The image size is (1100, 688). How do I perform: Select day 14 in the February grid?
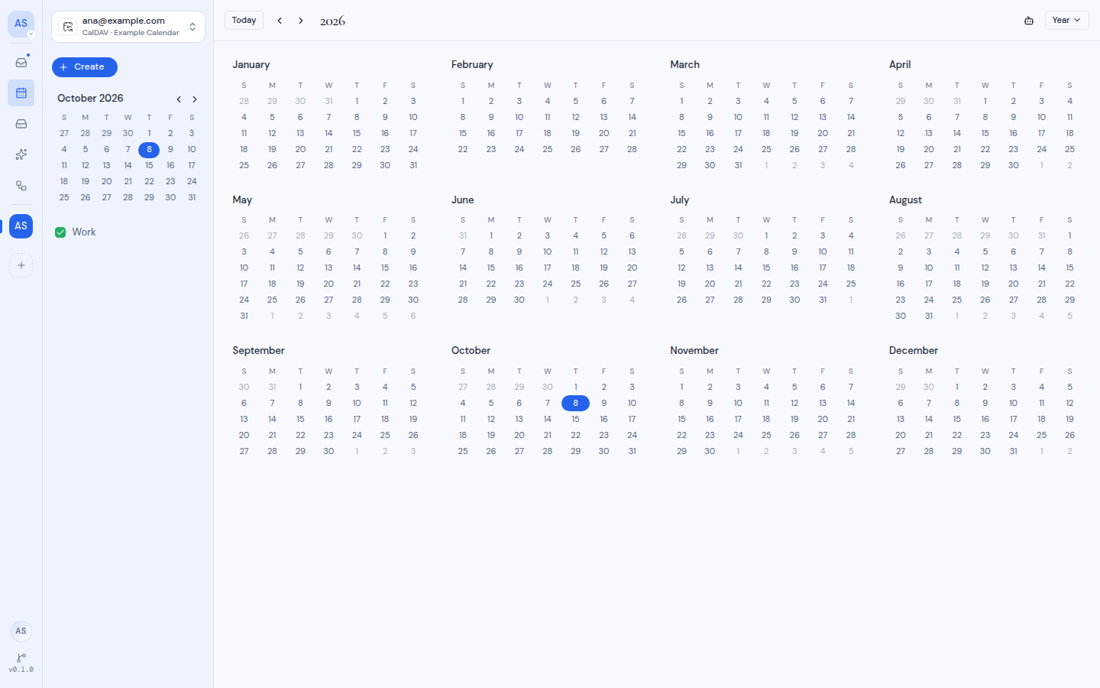pos(632,118)
